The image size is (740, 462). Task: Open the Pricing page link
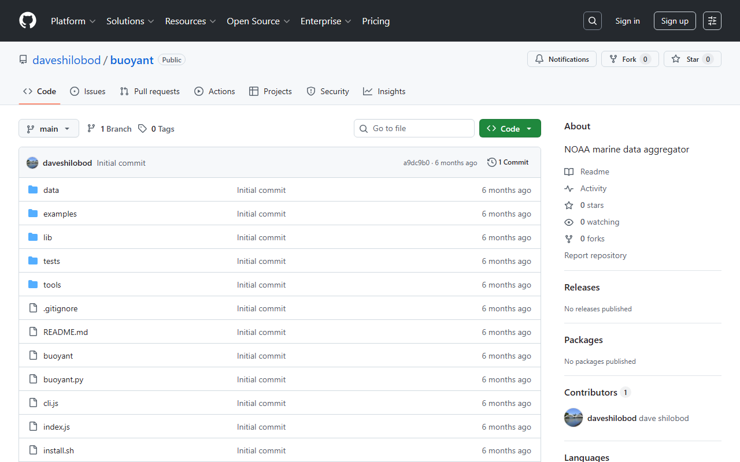click(376, 21)
